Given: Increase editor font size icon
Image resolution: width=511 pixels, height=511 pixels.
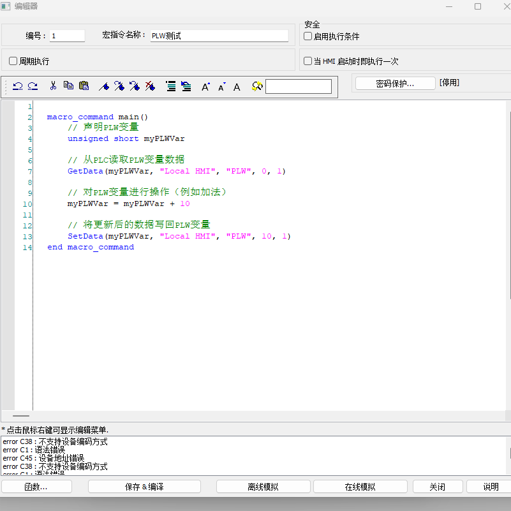Looking at the screenshot, I should (x=205, y=87).
